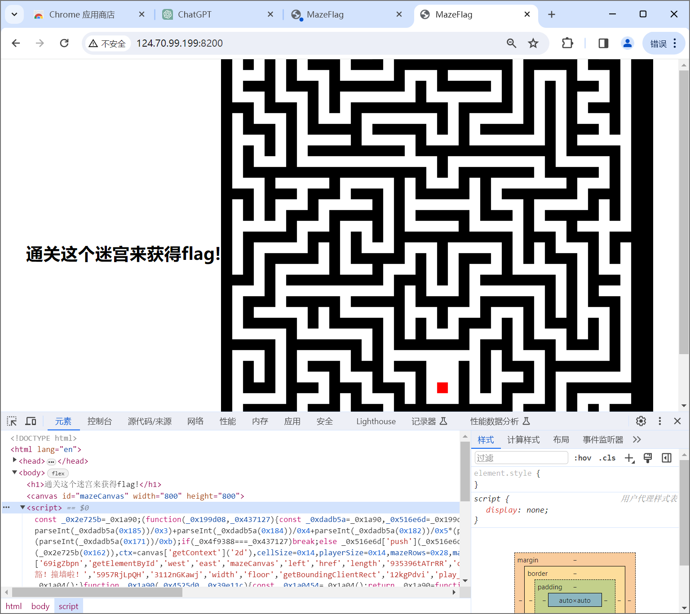Select the script breadcrumb at the bottom
The image size is (690, 614).
coord(68,606)
